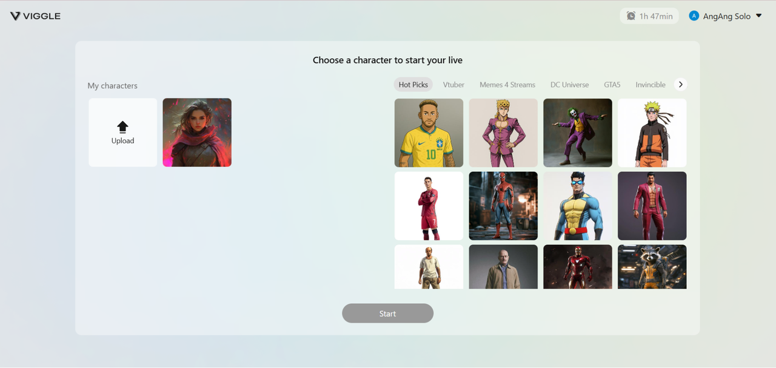Select the Iron Man character

coord(578,266)
